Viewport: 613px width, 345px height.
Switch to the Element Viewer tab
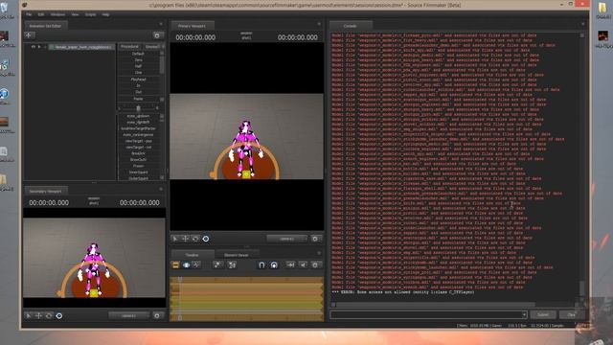237,255
